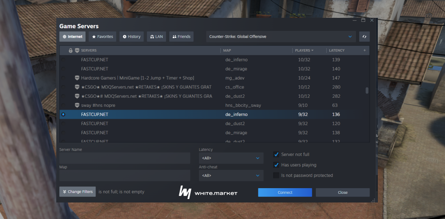445x219 pixels.
Task: Click the Map filter input field
Action: point(125,176)
